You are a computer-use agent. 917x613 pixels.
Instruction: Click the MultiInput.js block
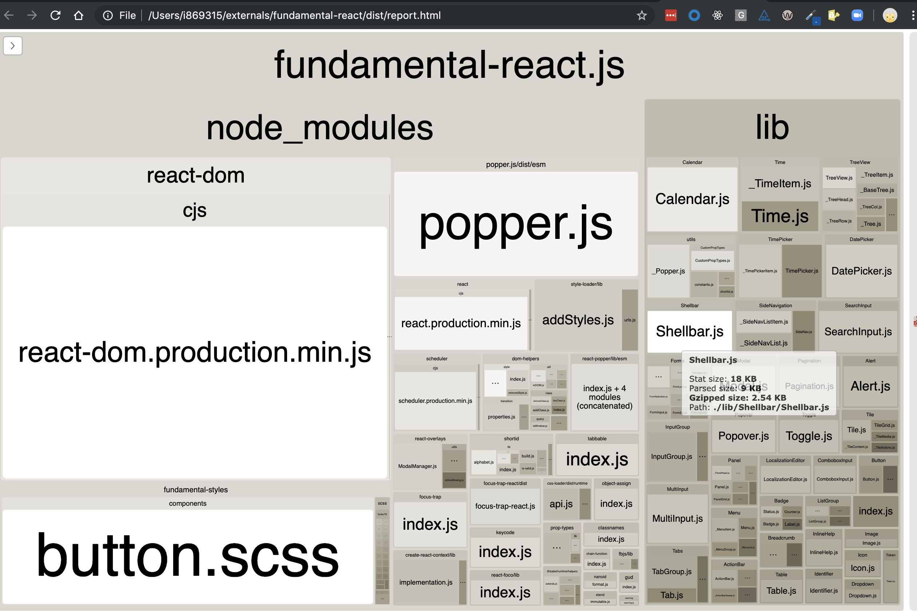(677, 518)
